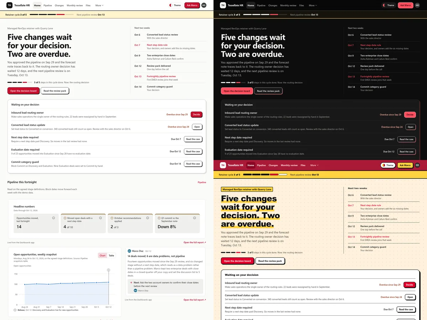
Task: Open Pipeline tab in the light panel
Action: tap(48, 5)
